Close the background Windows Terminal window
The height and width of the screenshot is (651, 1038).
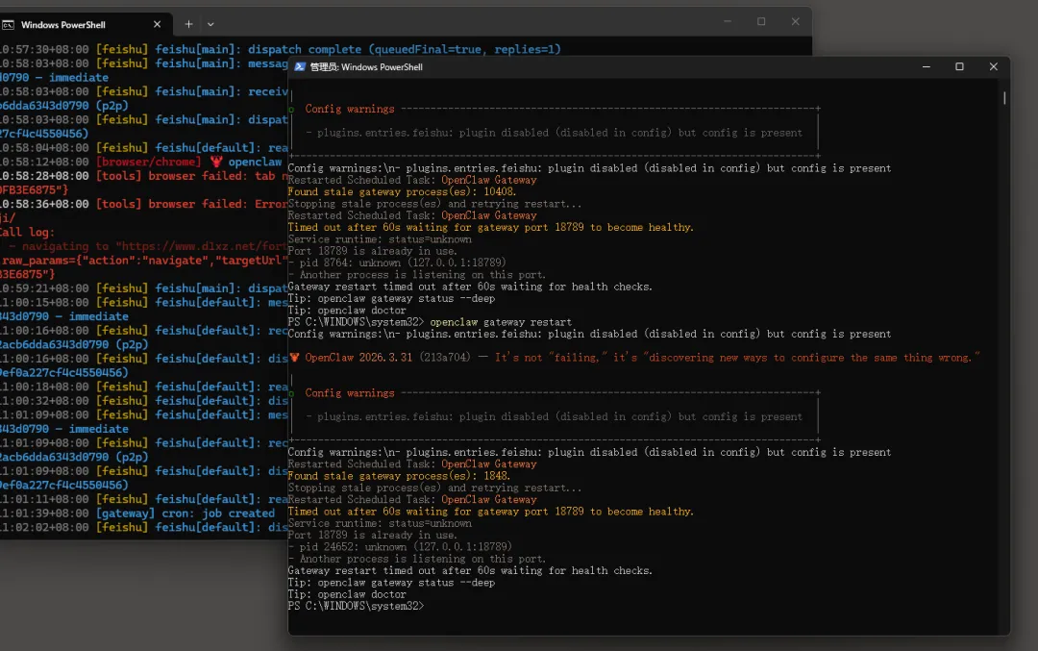(796, 22)
